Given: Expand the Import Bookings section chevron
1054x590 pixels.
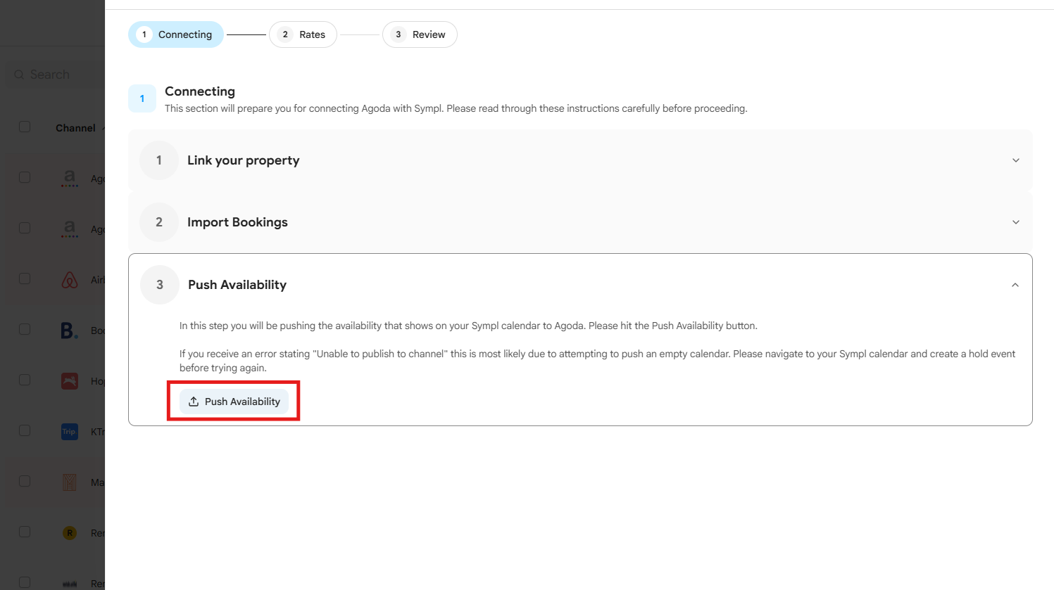Looking at the screenshot, I should [1016, 222].
